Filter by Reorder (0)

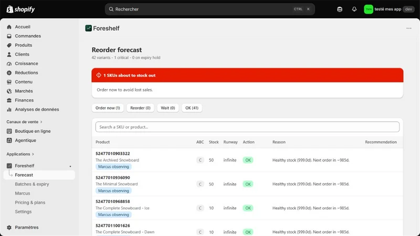tap(140, 108)
